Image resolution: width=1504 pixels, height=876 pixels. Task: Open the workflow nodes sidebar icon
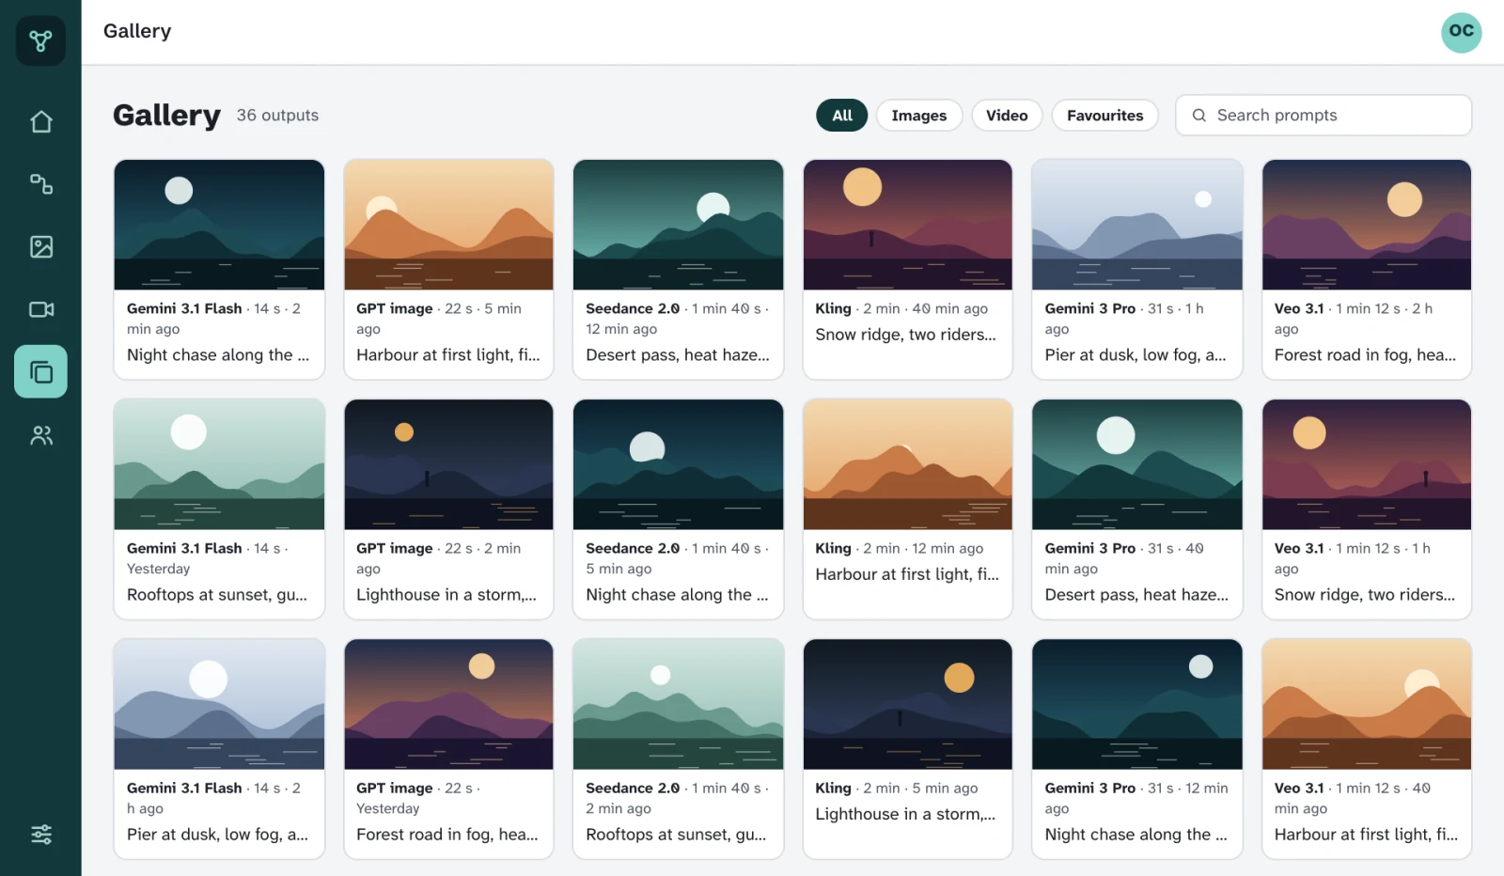click(x=40, y=184)
